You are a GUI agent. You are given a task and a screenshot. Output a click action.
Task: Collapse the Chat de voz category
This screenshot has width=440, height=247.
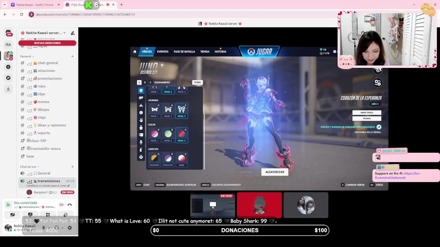tap(30, 167)
